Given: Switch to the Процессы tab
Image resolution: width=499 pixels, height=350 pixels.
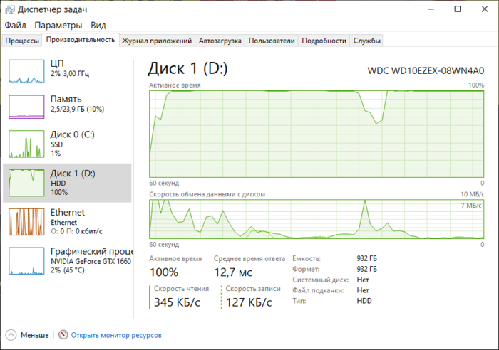Looking at the screenshot, I should coord(22,41).
